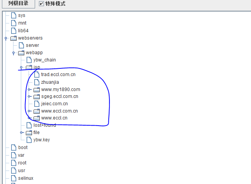
Task: Click the lib64 file icon
Action: [13, 31]
